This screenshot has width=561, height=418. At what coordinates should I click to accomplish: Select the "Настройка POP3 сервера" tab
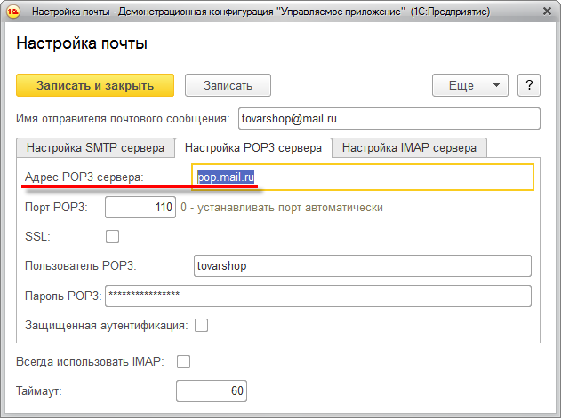click(252, 147)
